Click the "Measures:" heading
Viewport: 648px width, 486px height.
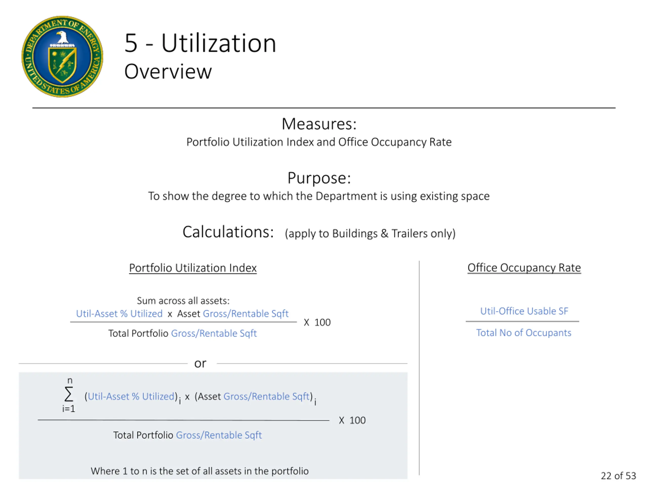(319, 124)
